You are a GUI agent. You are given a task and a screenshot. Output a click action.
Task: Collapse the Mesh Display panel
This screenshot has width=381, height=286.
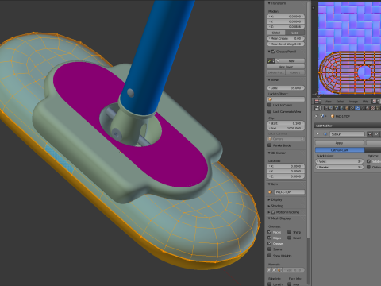pos(269,218)
